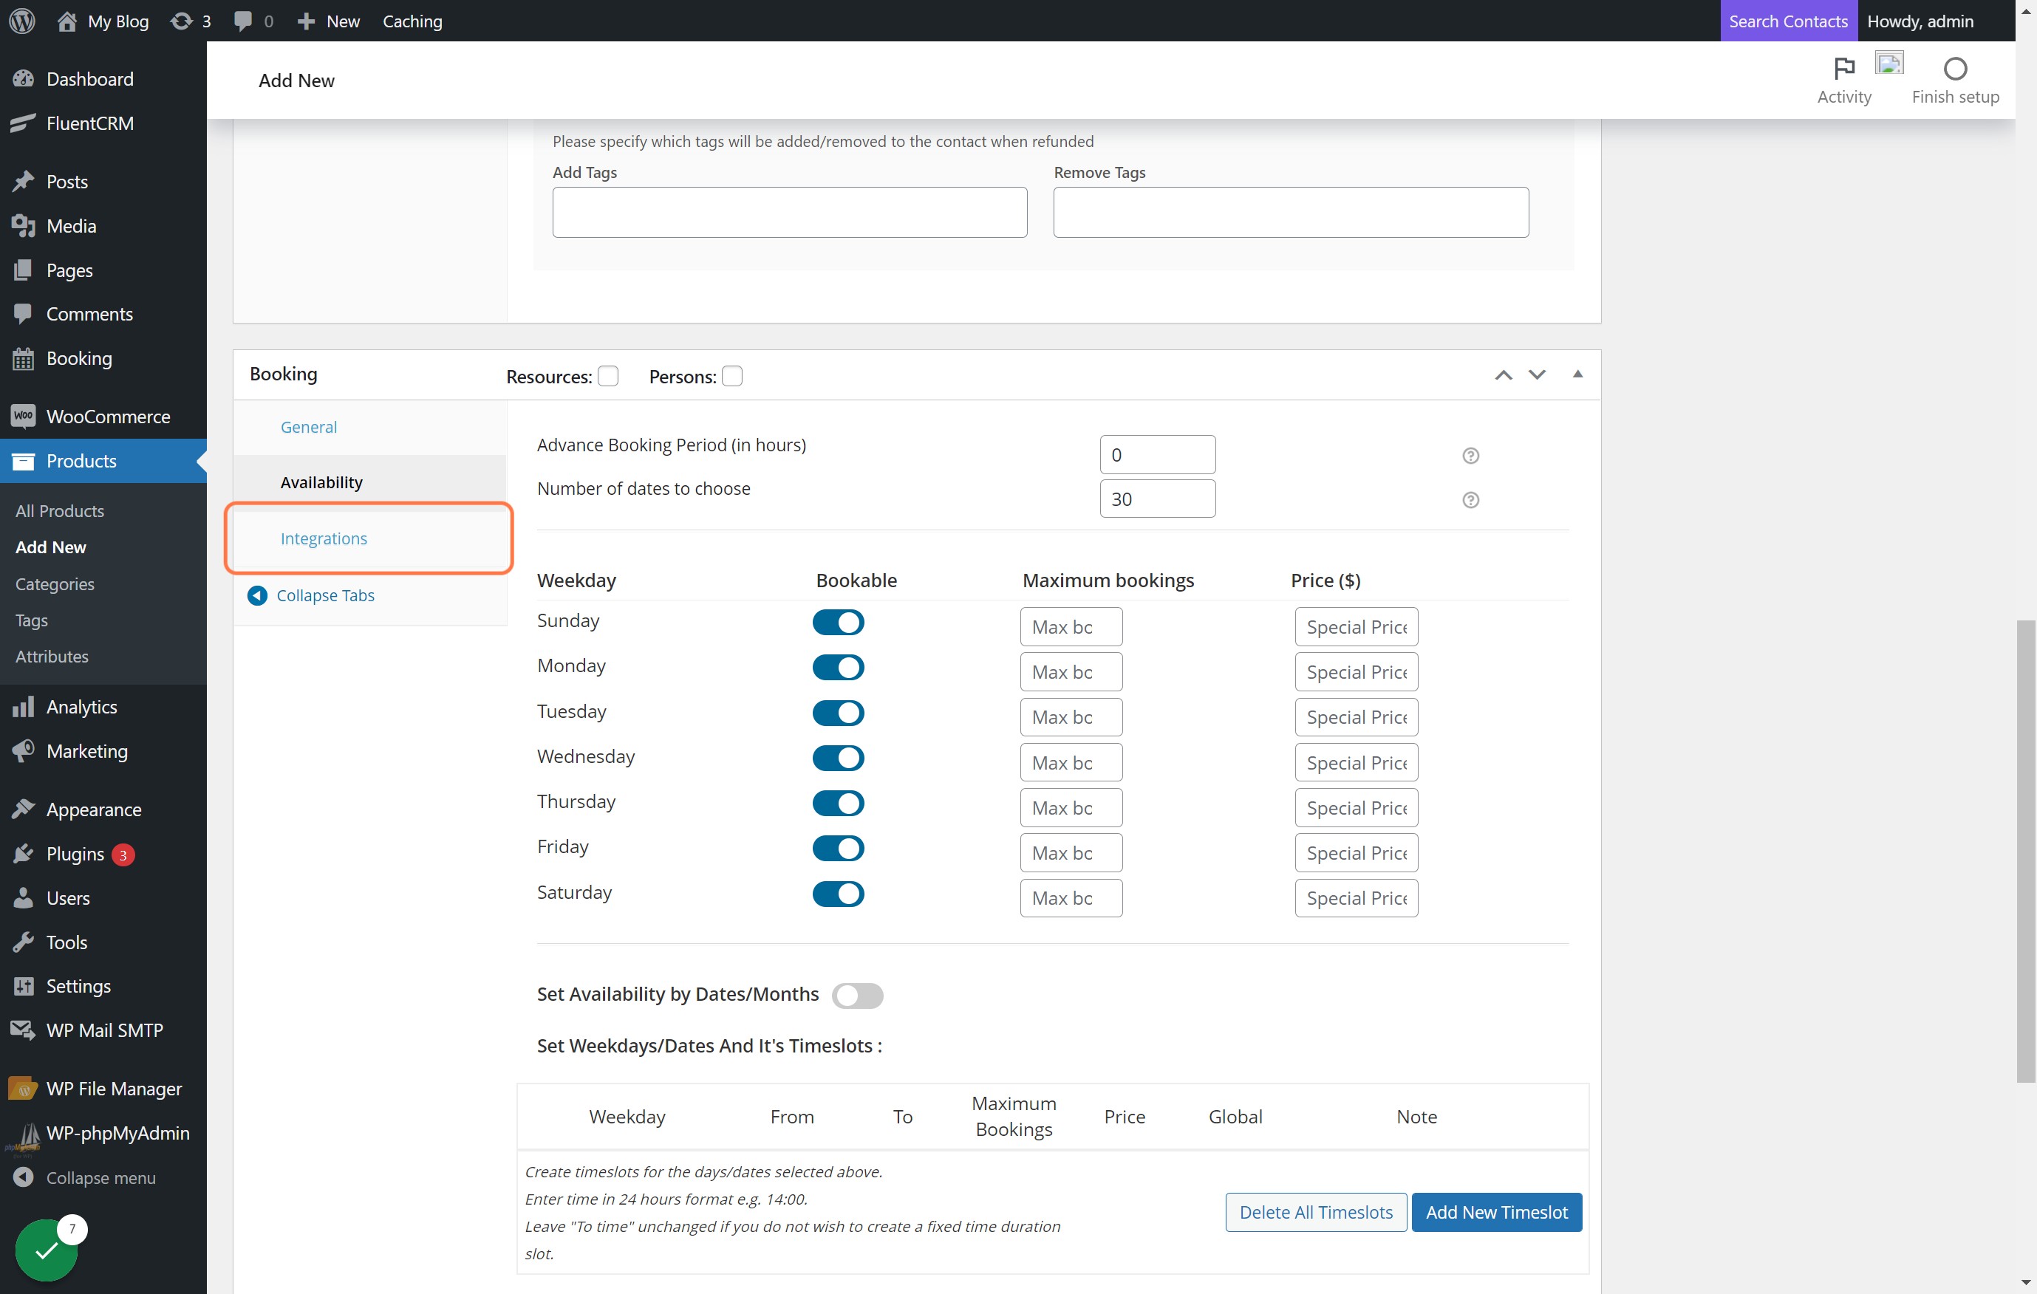Open FluentCRM in sidebar
The width and height of the screenshot is (2037, 1294).
click(x=103, y=123)
